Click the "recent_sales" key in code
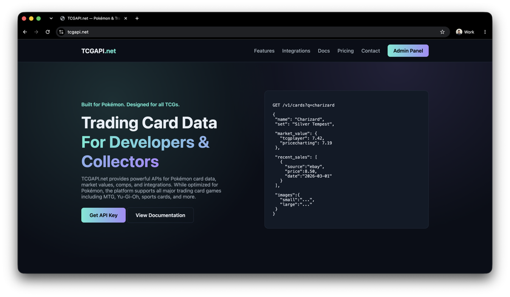The height and width of the screenshot is (297, 510). click(292, 157)
